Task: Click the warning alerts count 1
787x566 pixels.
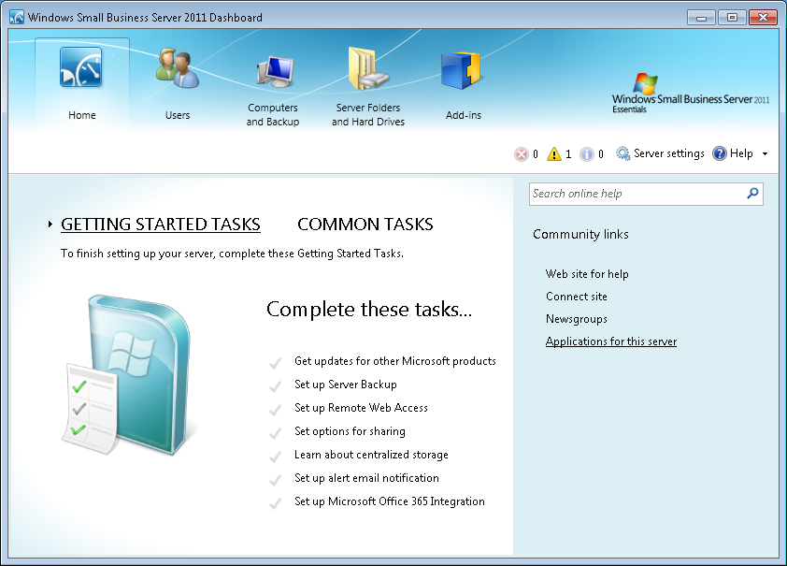Action: tap(568, 154)
